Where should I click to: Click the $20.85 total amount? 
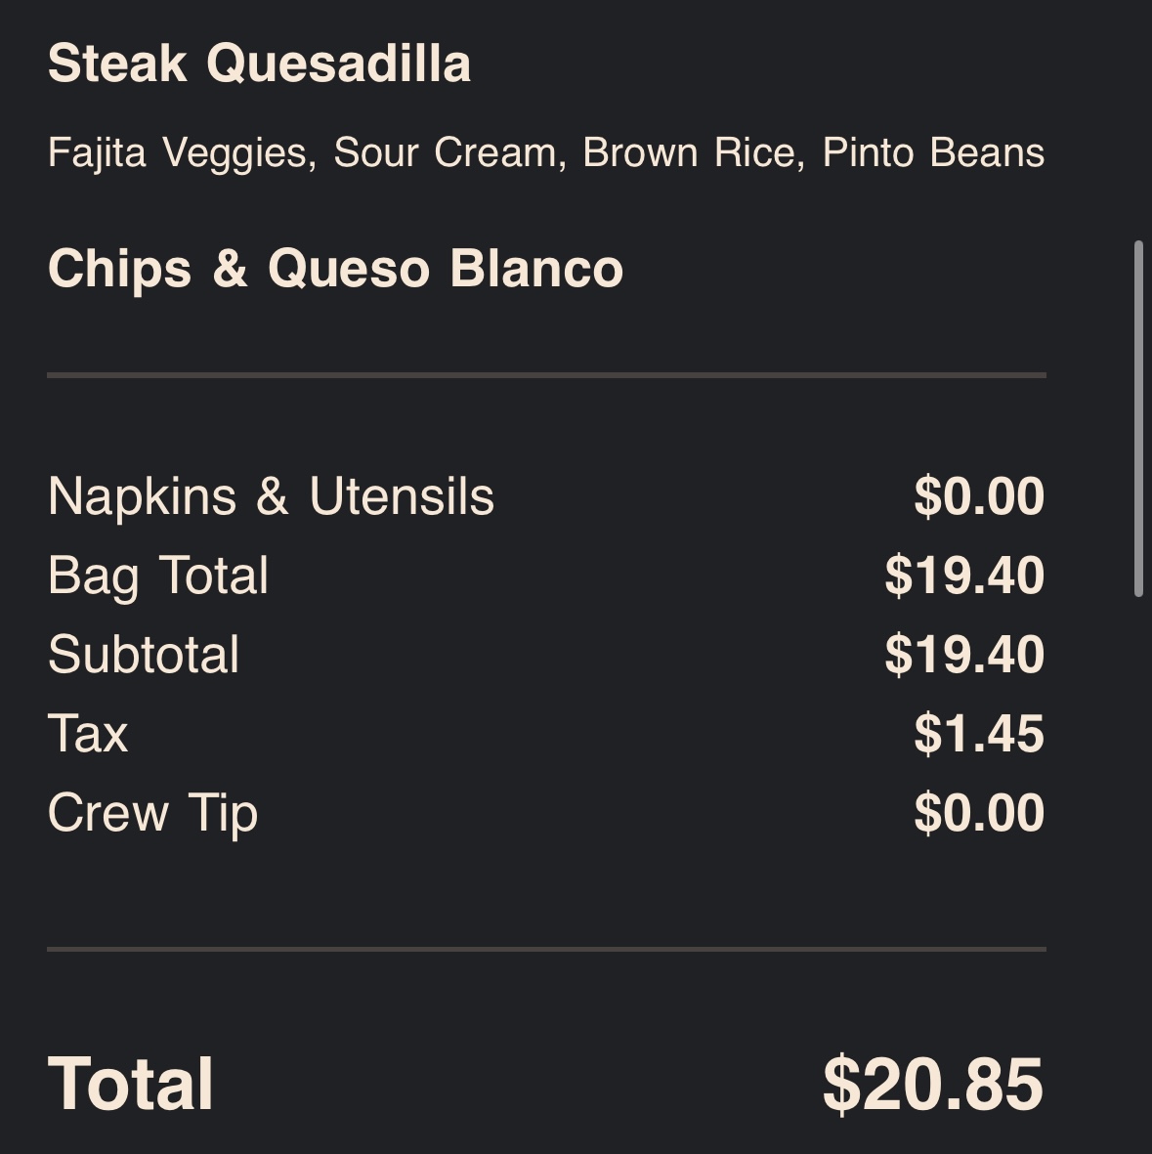tap(932, 1085)
